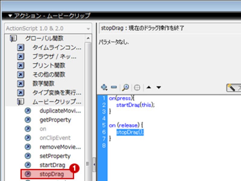241x181 pixels.
Task: Click the highlighted stopDrag() code on line 6
Action: tap(130, 132)
